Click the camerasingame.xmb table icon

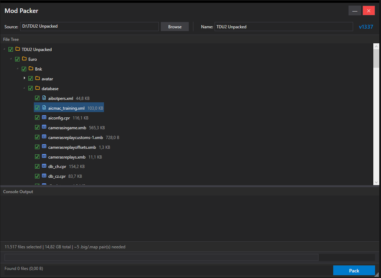tap(44, 127)
